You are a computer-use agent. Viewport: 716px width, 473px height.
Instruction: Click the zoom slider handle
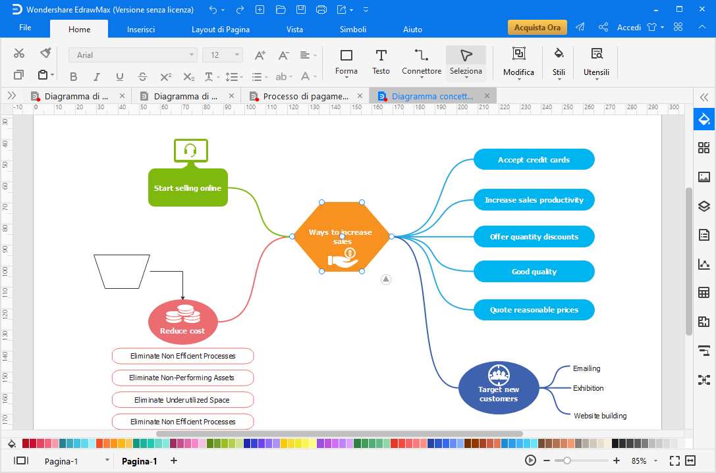[x=567, y=461]
